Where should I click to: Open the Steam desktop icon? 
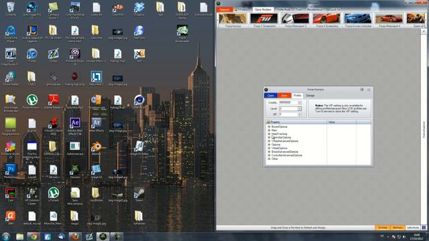pyautogui.click(x=139, y=195)
